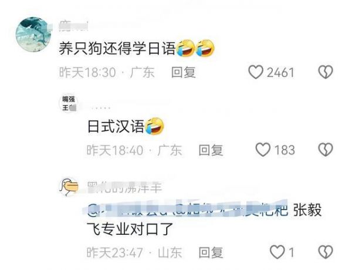Viewport: 352px width, 270px height.
Task: Open the 嘴强王 avatar profile
Action: [x=69, y=103]
